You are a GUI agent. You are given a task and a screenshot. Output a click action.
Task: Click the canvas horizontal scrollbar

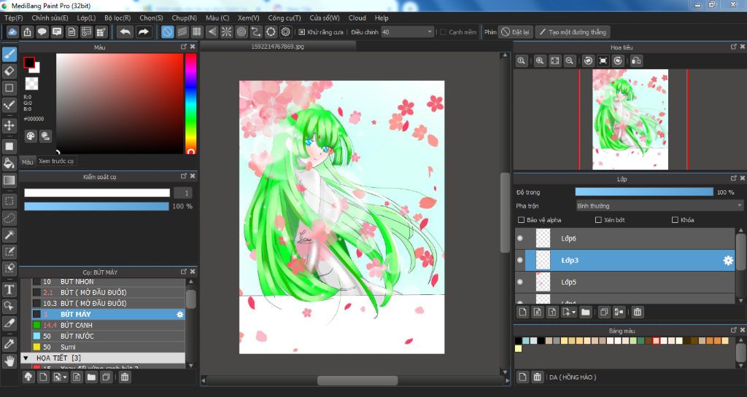357,380
